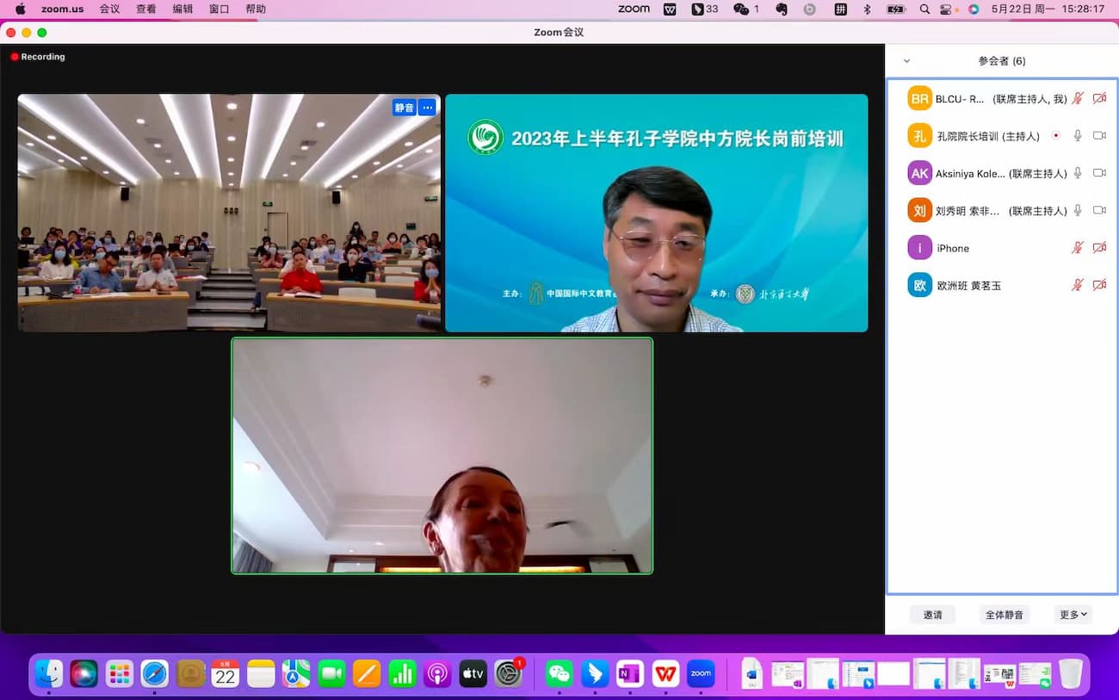The height and width of the screenshot is (700, 1119).
Task: Open Safari from the Dock
Action: 155,673
